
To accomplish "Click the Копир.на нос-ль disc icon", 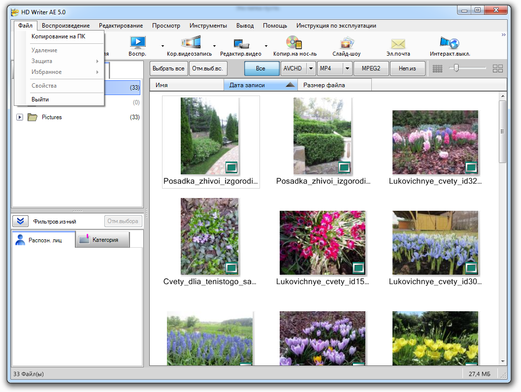I will (294, 42).
